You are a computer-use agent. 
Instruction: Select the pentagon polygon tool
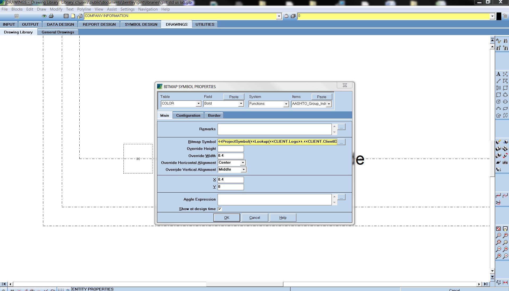(498, 115)
